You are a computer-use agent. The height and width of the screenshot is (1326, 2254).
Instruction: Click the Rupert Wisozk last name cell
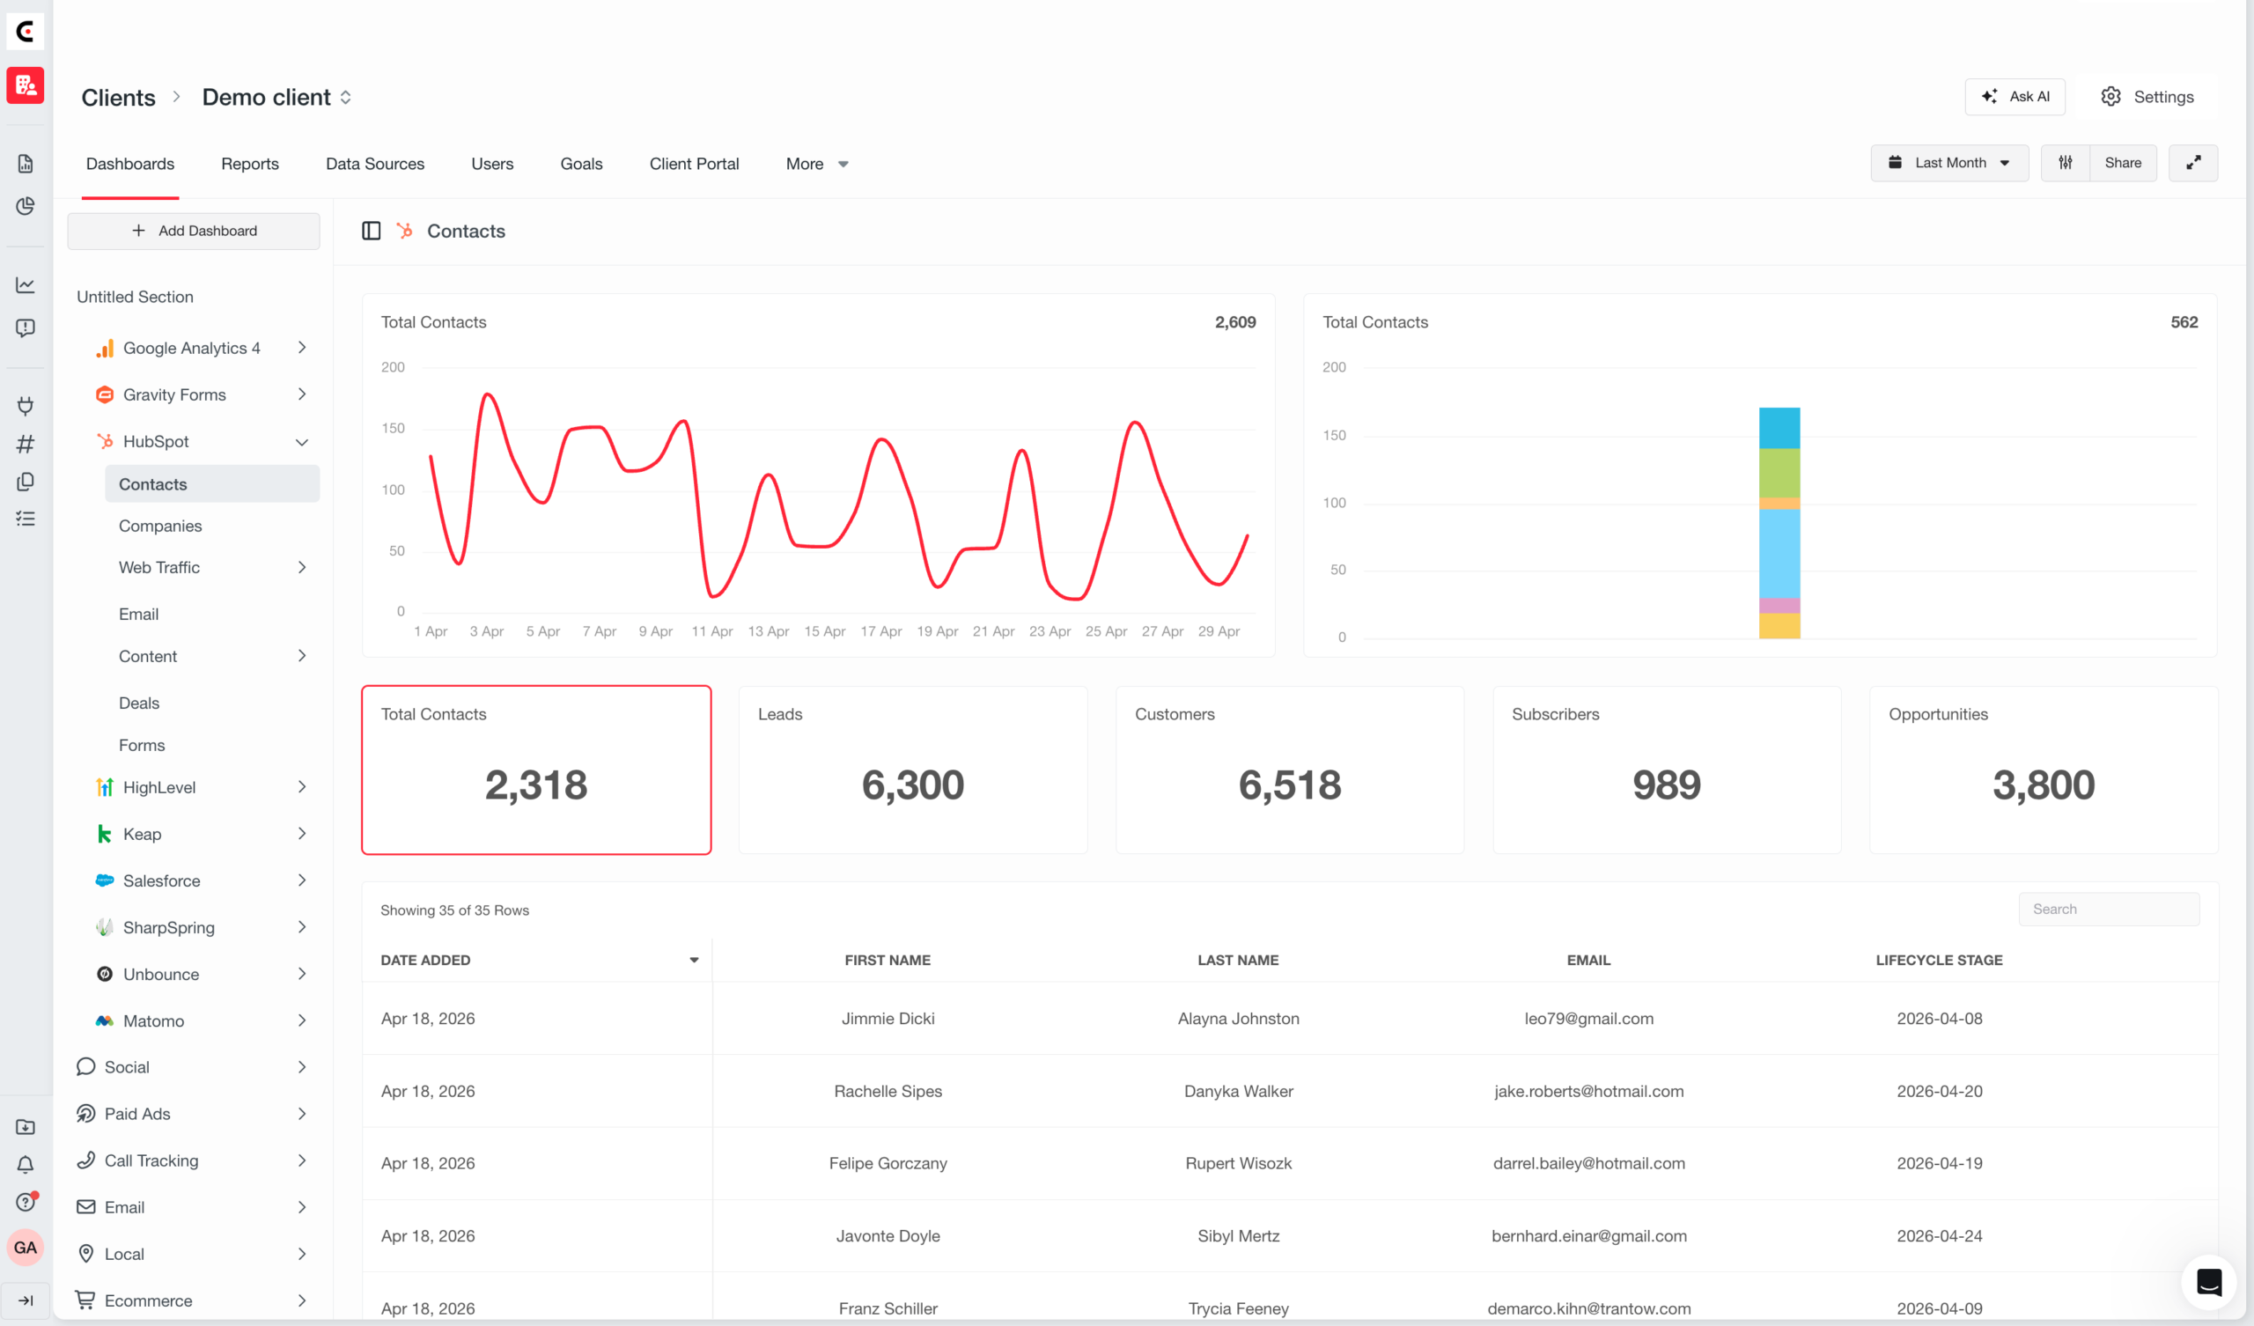[x=1238, y=1163]
